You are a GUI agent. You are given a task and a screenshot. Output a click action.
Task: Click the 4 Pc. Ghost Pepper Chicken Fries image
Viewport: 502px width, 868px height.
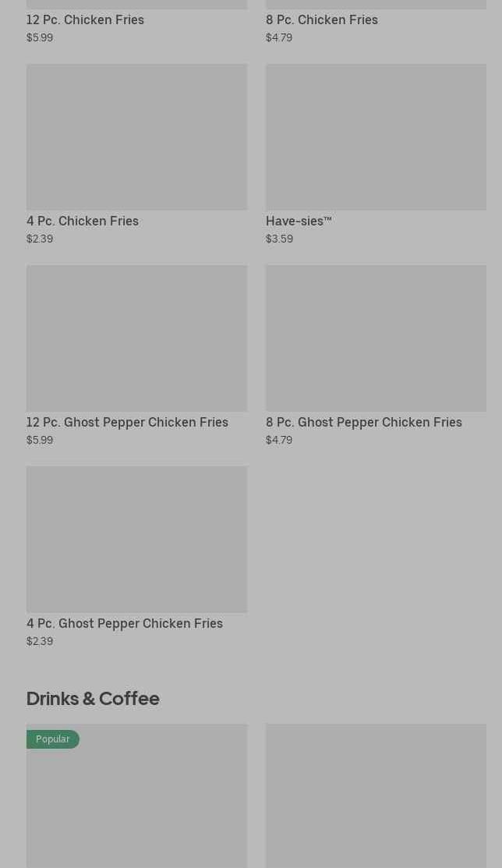click(x=136, y=539)
